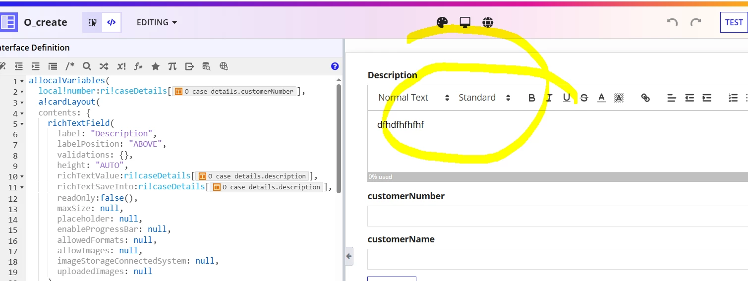
Task: Open the Normal Text style dropdown
Action: pos(413,98)
